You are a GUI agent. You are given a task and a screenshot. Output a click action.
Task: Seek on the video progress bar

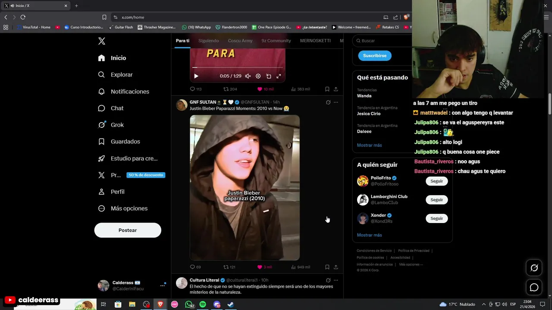coord(238,68)
